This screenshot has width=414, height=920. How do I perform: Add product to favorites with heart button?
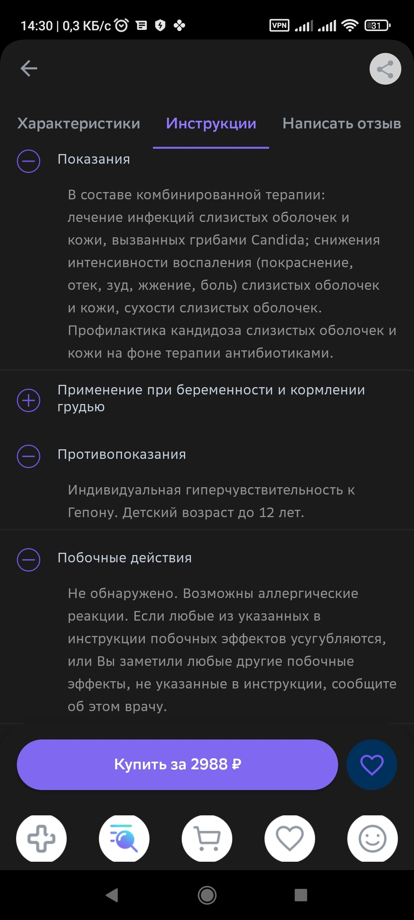[371, 764]
